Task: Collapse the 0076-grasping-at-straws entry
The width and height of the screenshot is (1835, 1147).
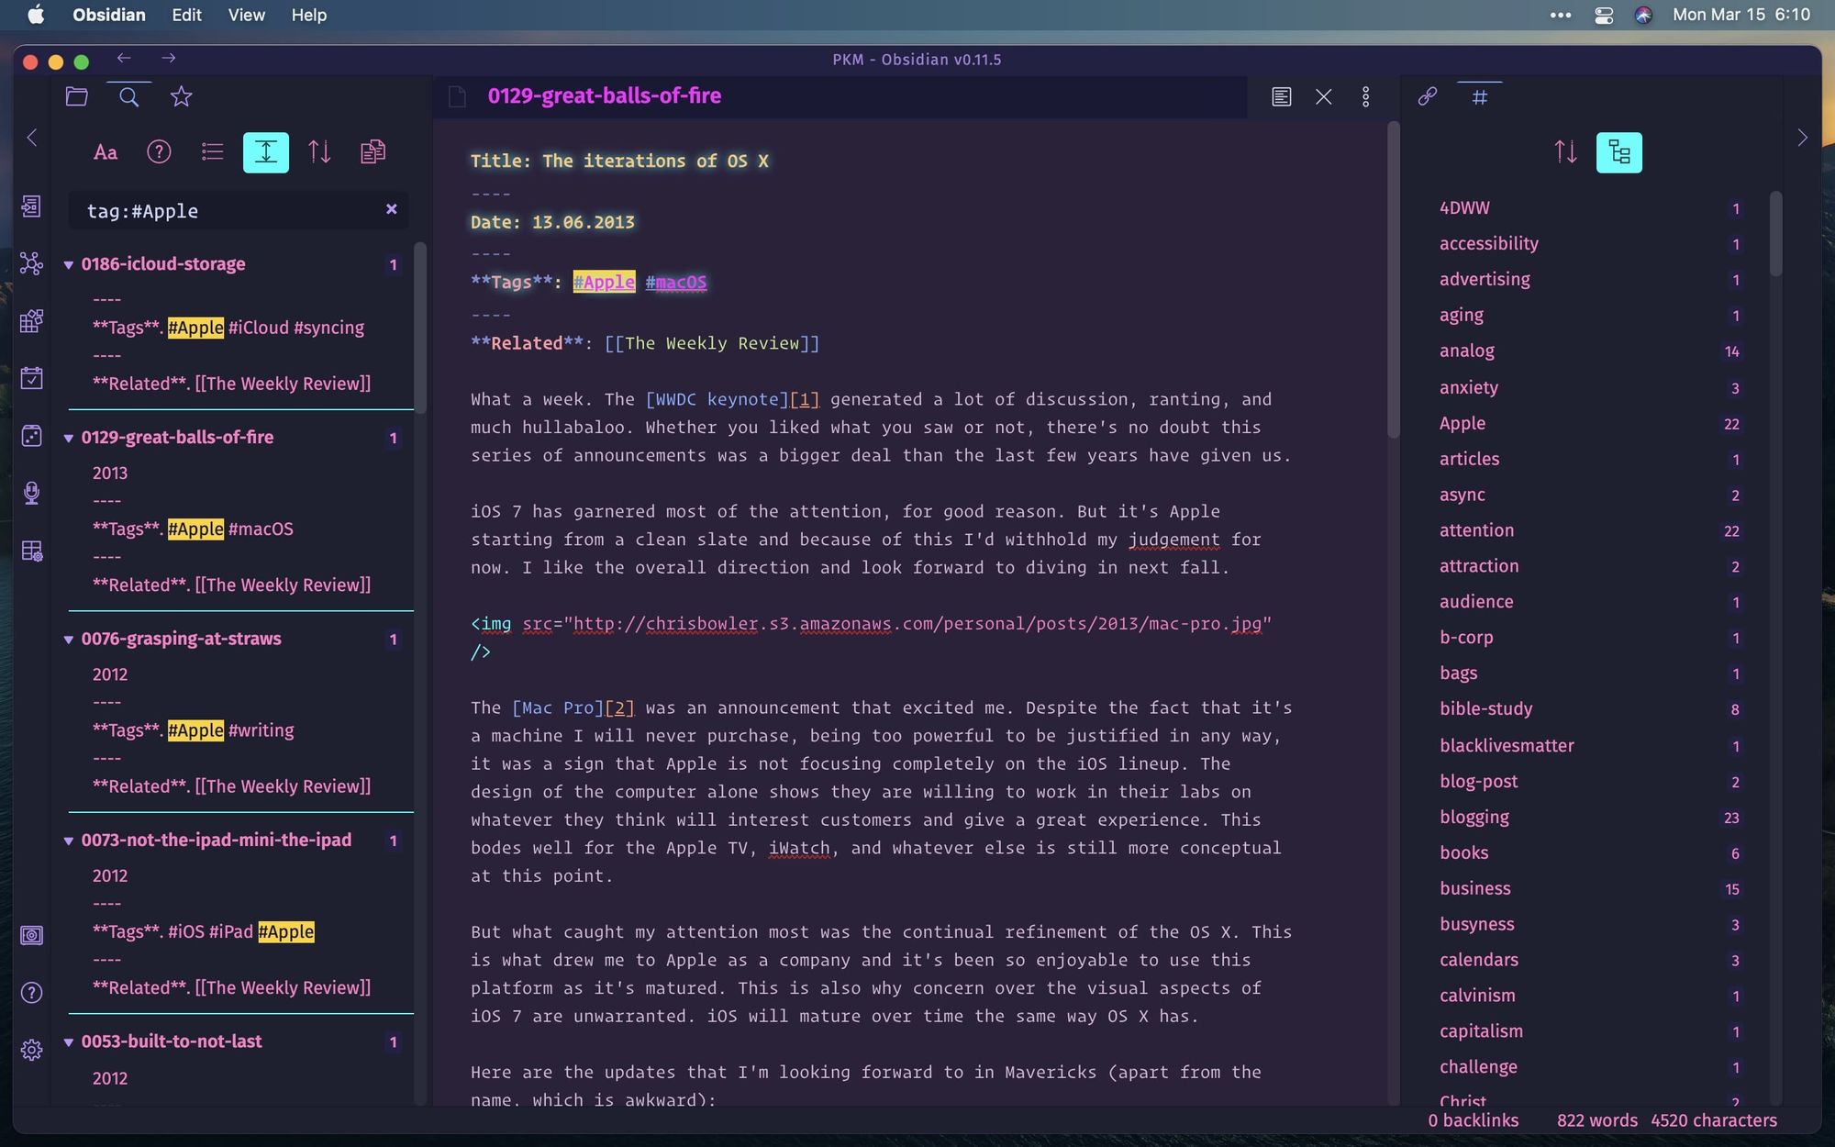Action: click(x=67, y=640)
